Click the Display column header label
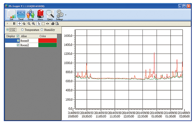 click(x=11, y=36)
